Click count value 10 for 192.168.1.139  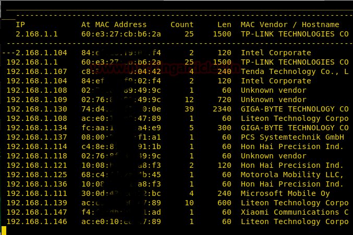coord(189,203)
